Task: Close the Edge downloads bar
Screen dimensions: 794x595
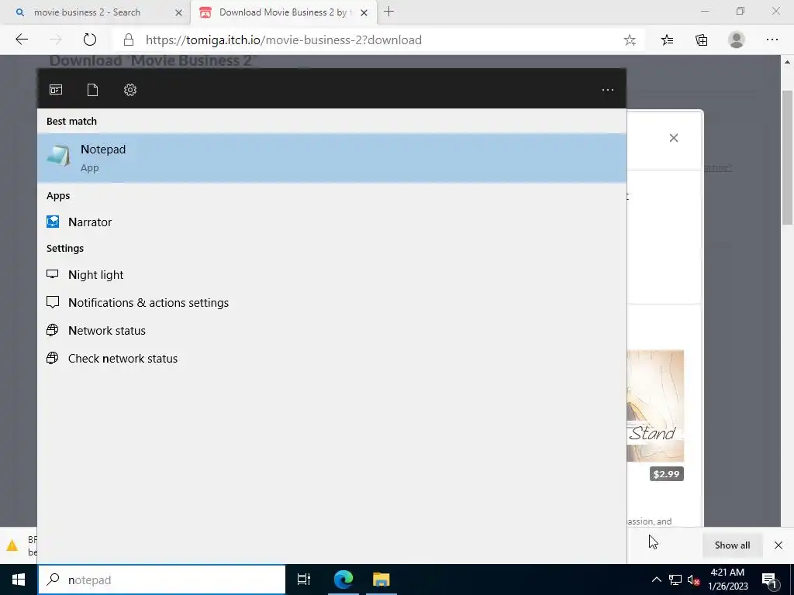Action: [x=778, y=545]
